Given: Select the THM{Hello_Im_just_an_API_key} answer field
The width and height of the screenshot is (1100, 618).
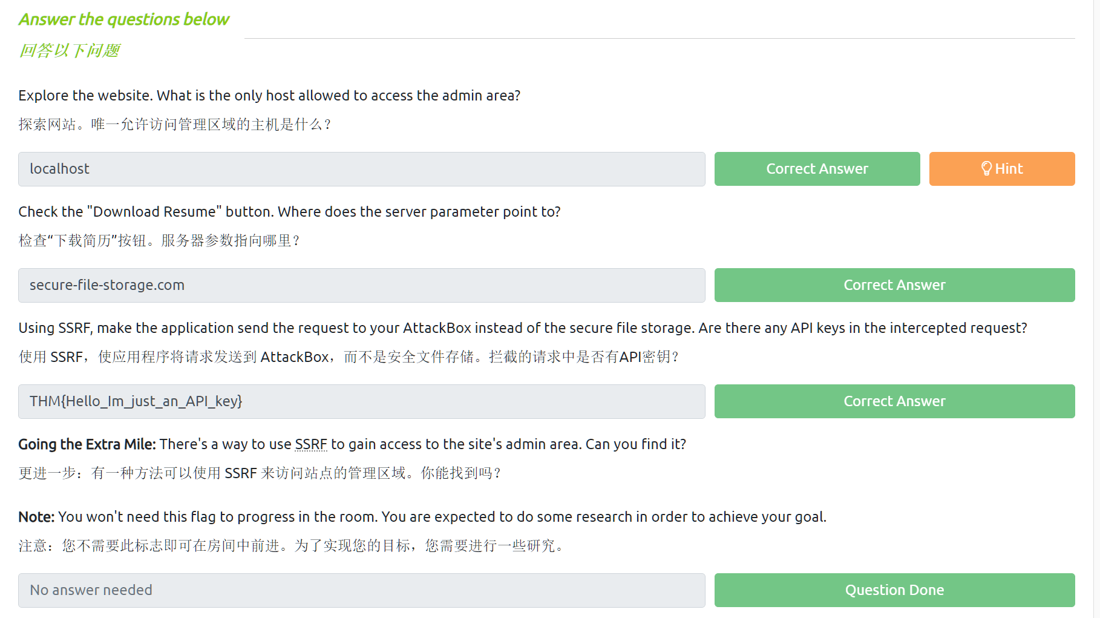Looking at the screenshot, I should pyautogui.click(x=361, y=401).
